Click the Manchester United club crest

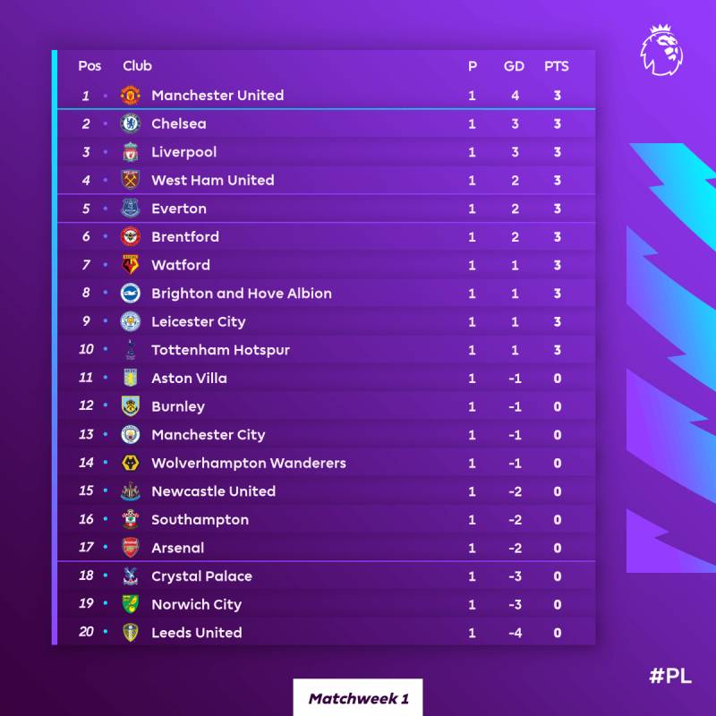point(131,95)
